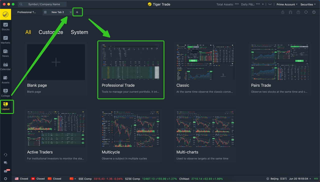Click the Pairs Trade description text

(x=279, y=92)
